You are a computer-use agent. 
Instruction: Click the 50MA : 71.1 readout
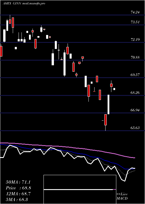click(18, 182)
